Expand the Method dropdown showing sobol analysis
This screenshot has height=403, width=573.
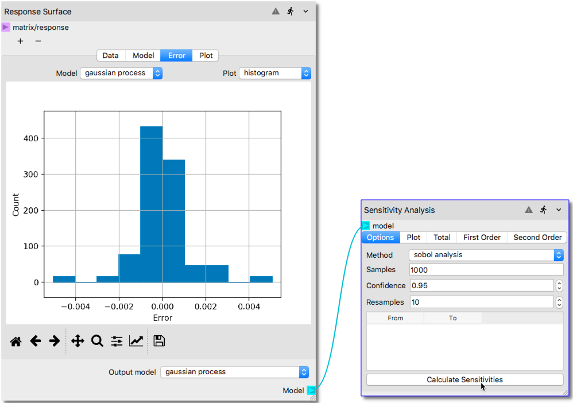point(486,255)
